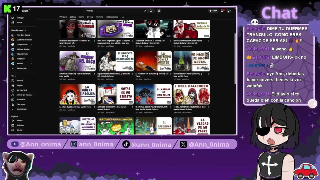Click the Crear button
This screenshot has height=180, width=320.
click(213, 11)
